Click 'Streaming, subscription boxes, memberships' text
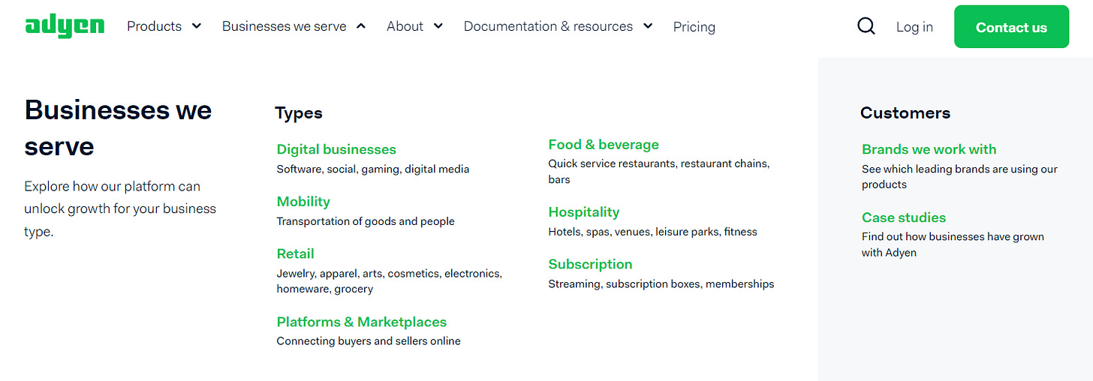The image size is (1093, 381). pyautogui.click(x=661, y=284)
